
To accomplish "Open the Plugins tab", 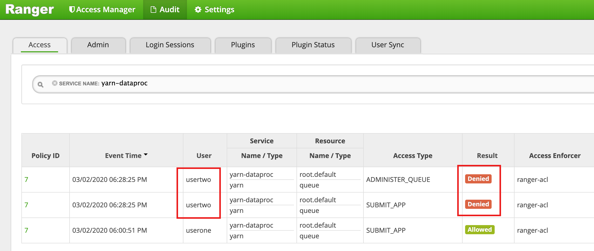I will 243,45.
